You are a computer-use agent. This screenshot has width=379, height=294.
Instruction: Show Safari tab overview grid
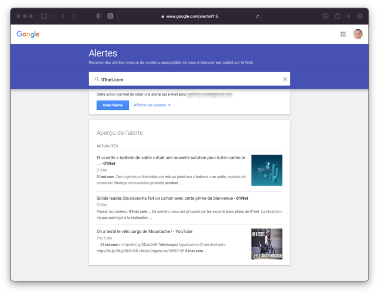pyautogui.click(x=360, y=16)
